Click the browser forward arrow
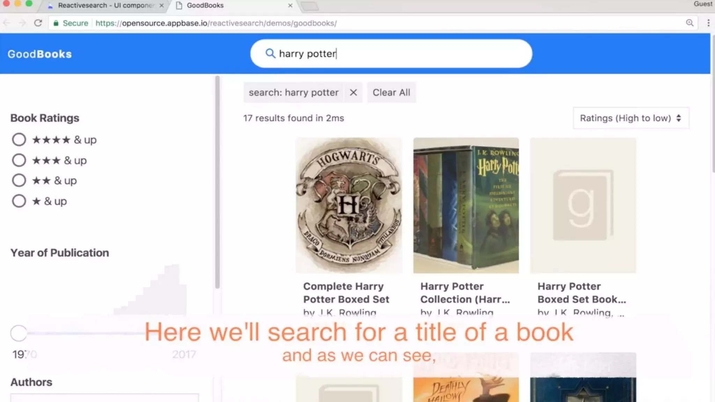 coord(22,23)
